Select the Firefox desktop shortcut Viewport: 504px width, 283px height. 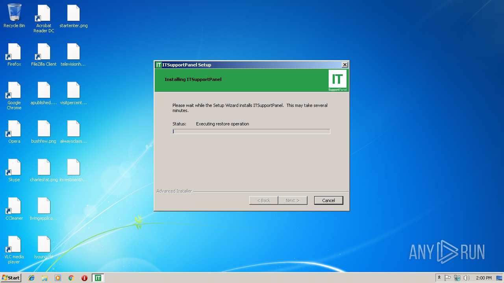click(x=14, y=55)
